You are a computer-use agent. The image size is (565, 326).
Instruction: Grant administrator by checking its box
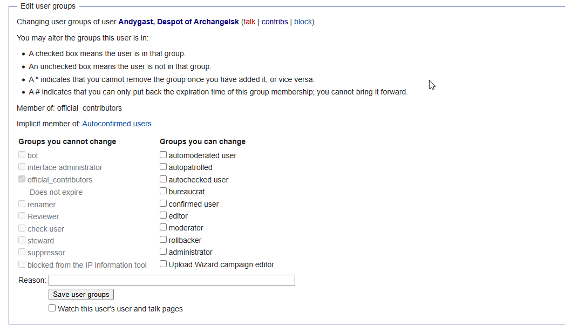tap(163, 252)
